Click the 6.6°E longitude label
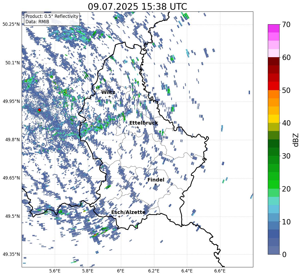Viewport: 302px width, 276px height. point(220,271)
